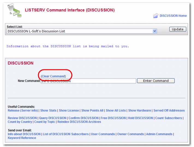
Task: Click the Show All Lists link
Action: point(116,111)
